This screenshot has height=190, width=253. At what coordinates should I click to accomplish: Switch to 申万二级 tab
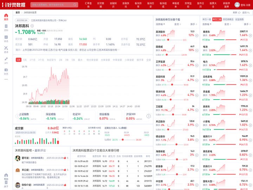tap(217, 19)
